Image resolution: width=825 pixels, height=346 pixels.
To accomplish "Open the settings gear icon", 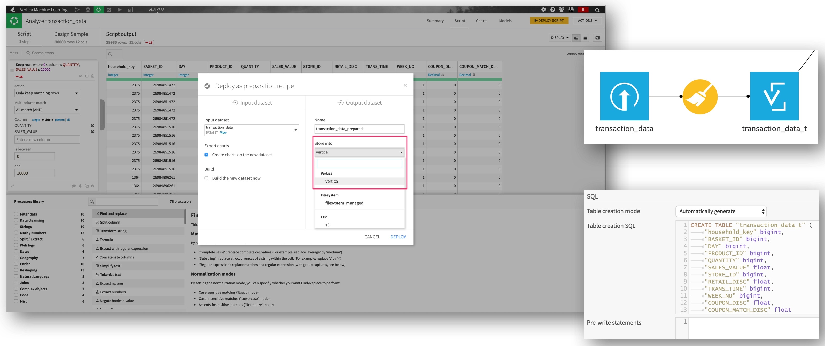I will [x=543, y=10].
